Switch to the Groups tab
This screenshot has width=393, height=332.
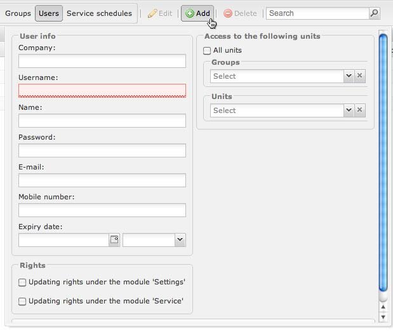[18, 13]
